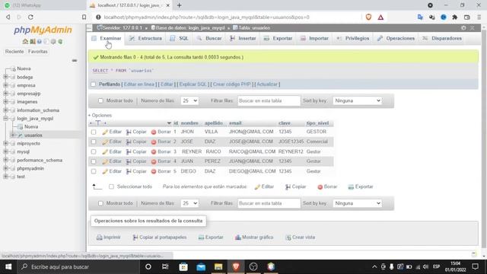
Task: Open Microsoft Store in the taskbar
Action: (x=183, y=267)
